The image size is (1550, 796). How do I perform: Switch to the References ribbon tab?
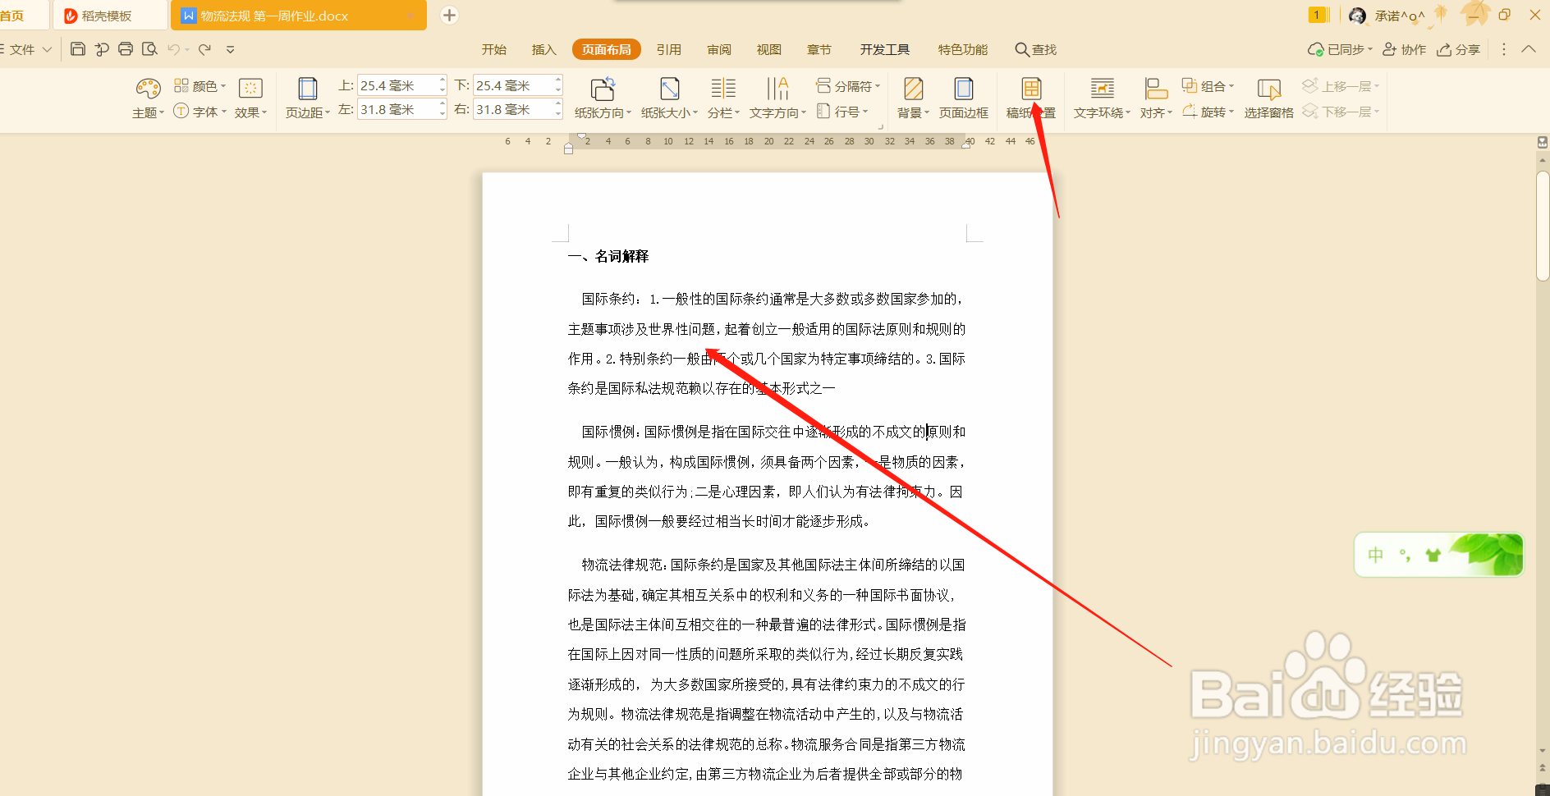coord(669,49)
